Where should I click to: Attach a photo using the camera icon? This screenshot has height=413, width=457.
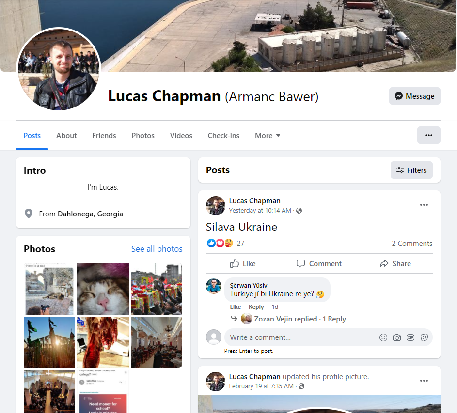397,337
